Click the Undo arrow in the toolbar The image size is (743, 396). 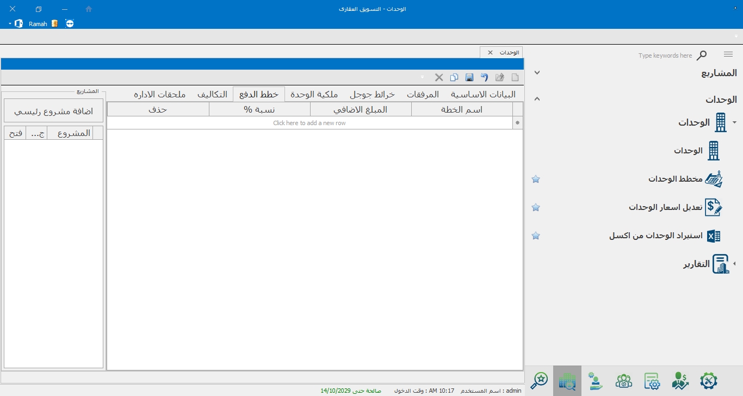484,77
